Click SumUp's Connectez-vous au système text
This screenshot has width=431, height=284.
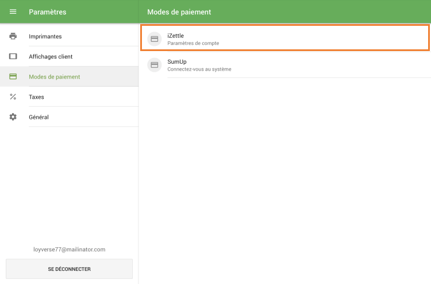coord(199,69)
